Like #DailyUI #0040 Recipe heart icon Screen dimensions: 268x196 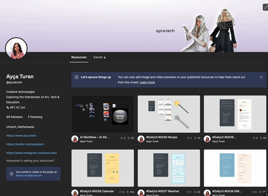click(x=188, y=138)
